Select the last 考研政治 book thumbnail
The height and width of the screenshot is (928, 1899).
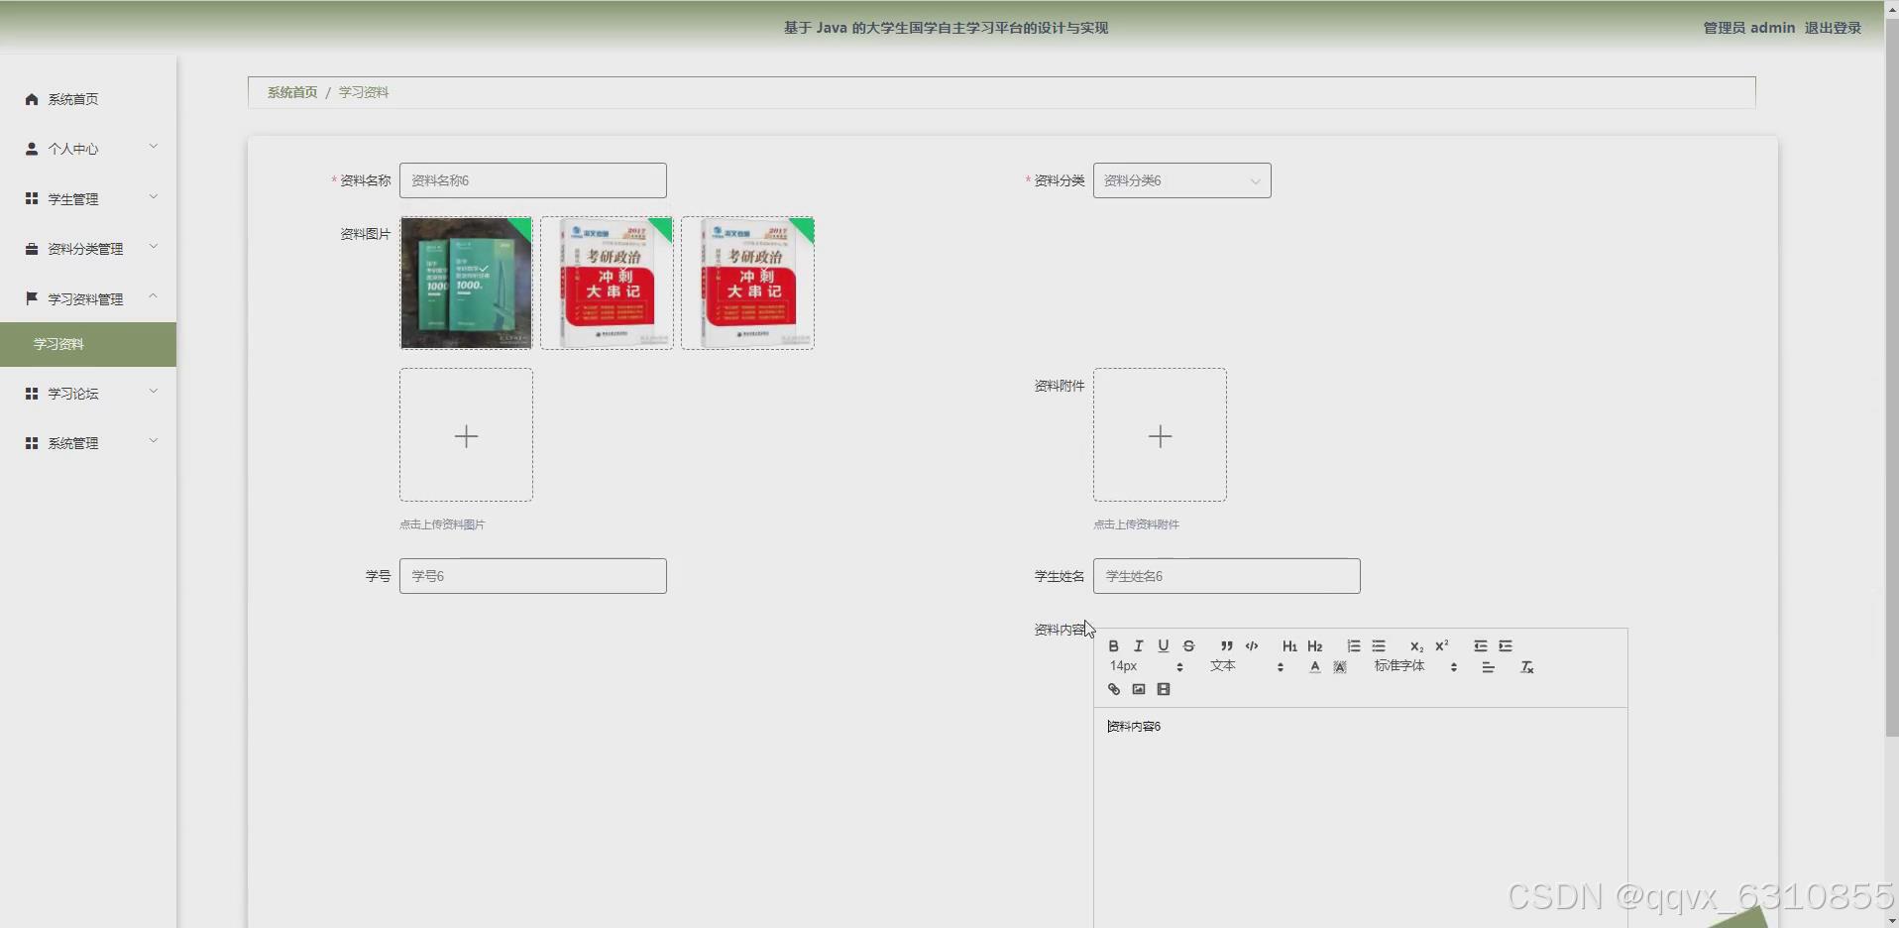pyautogui.click(x=747, y=284)
